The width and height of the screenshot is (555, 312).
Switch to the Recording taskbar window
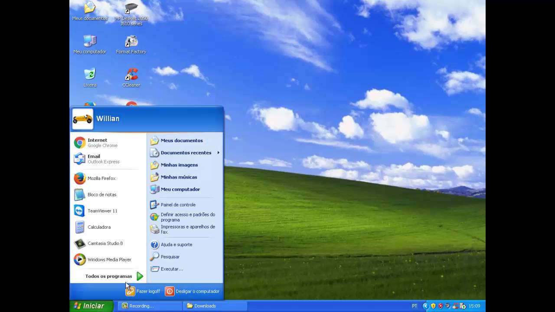(150, 306)
